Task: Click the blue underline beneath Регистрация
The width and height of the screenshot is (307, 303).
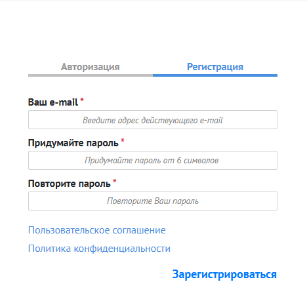Action: 215,75
